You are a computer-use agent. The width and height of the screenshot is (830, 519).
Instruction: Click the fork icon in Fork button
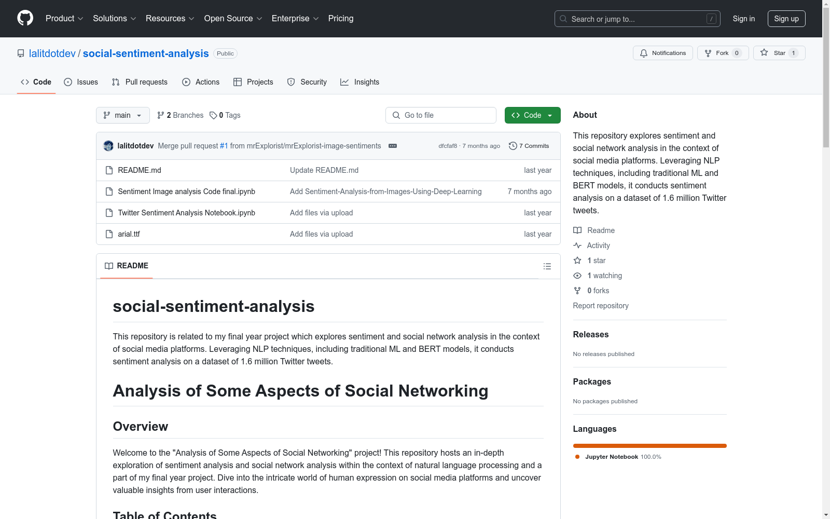[708, 53]
